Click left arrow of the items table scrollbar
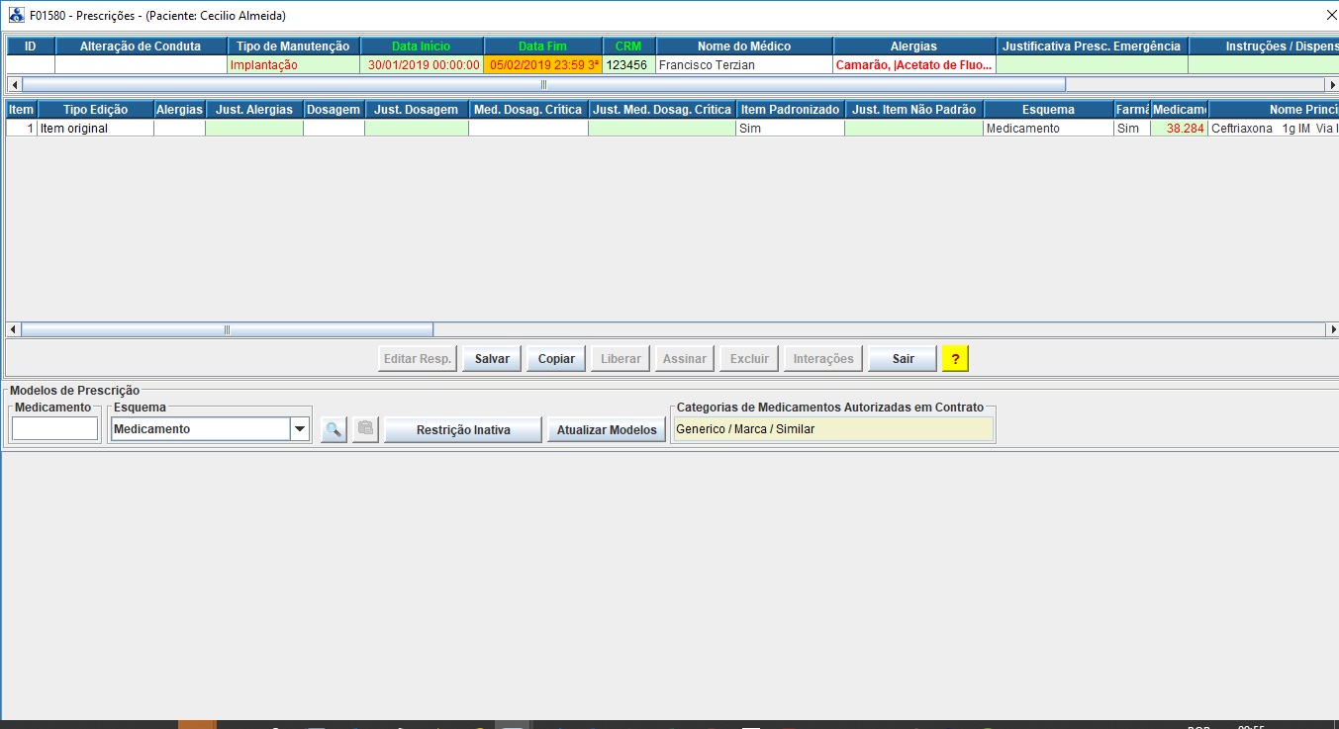This screenshot has width=1339, height=729. (x=13, y=329)
